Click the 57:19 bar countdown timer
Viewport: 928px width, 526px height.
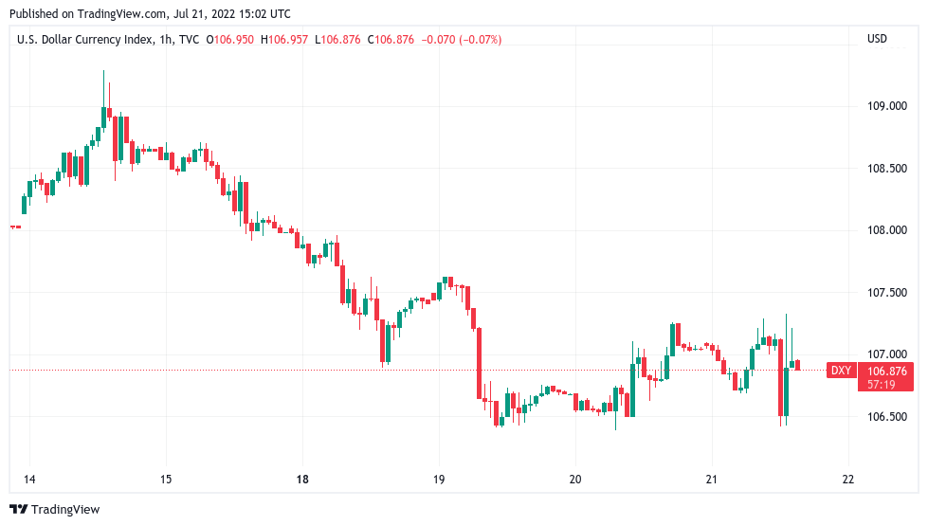coord(881,384)
